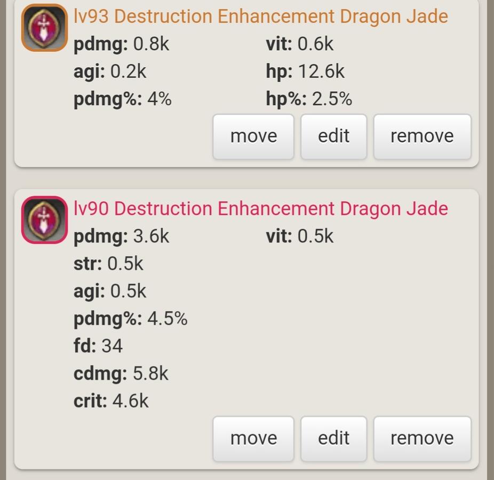The width and height of the screenshot is (494, 480).
Task: Edit the lv90 Dragon Jade stats
Action: (333, 439)
